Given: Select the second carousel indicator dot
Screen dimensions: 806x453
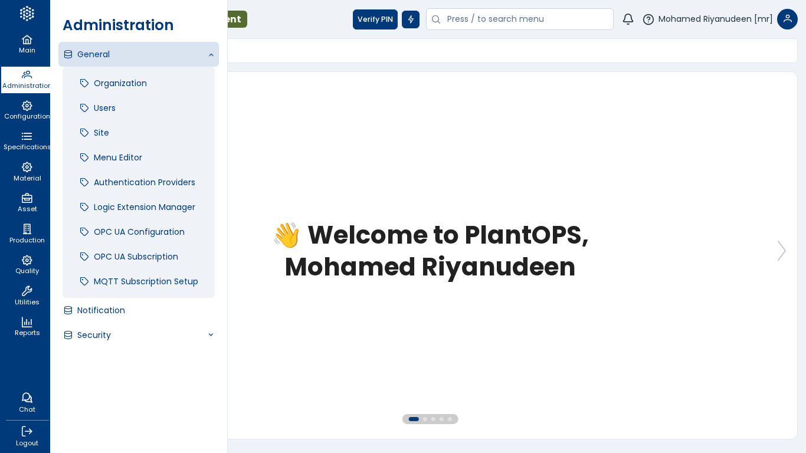Looking at the screenshot, I should [x=425, y=419].
